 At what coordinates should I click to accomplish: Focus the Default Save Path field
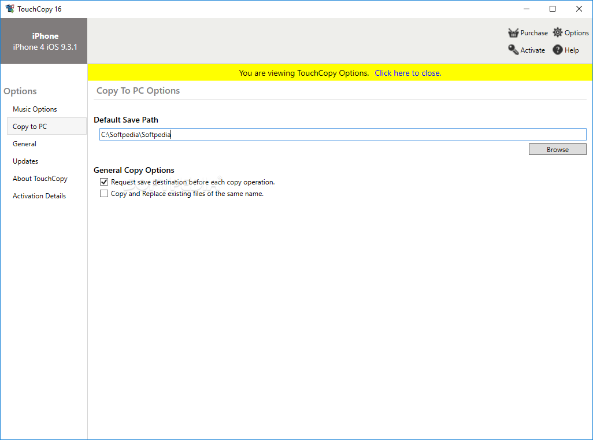343,134
